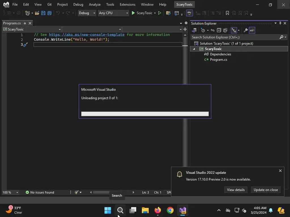This screenshot has height=217, width=290.
Task: Collapse the ScaryToxic project tree node
Action: point(194,49)
